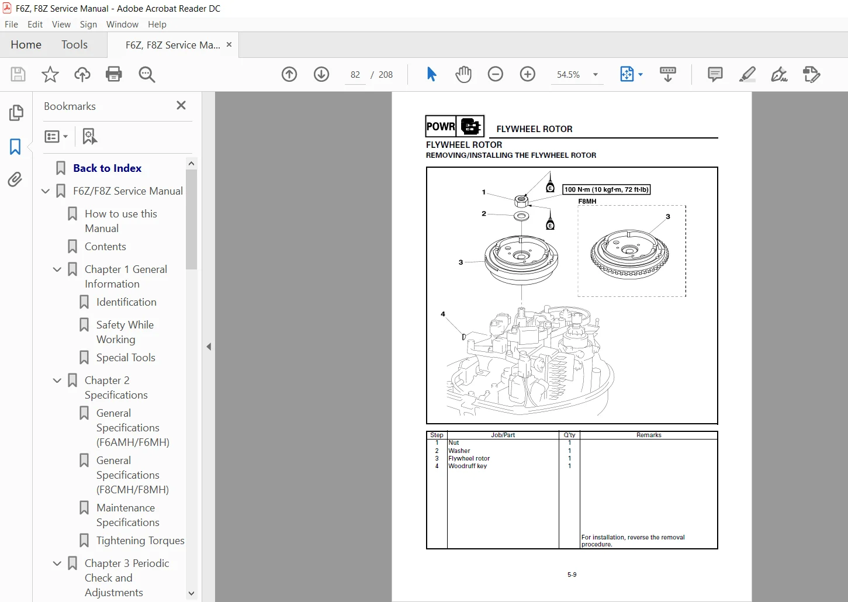Click the flywheel rotor exploded diagram

(x=572, y=295)
